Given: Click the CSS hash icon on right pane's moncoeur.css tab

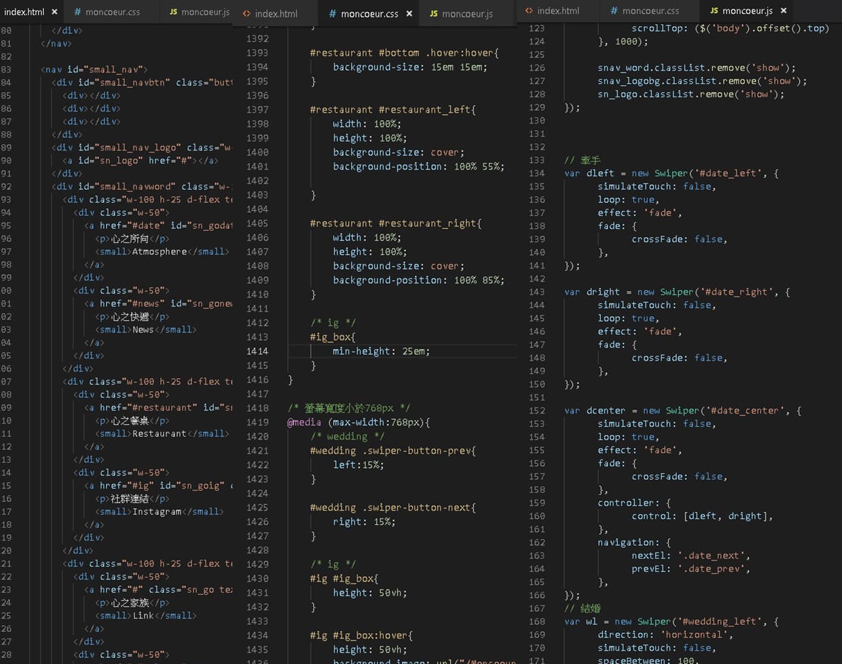Looking at the screenshot, I should pos(614,11).
